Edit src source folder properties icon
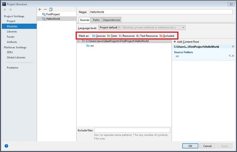Image resolution: width=237 pixels, height=152 pixels. tap(230, 56)
